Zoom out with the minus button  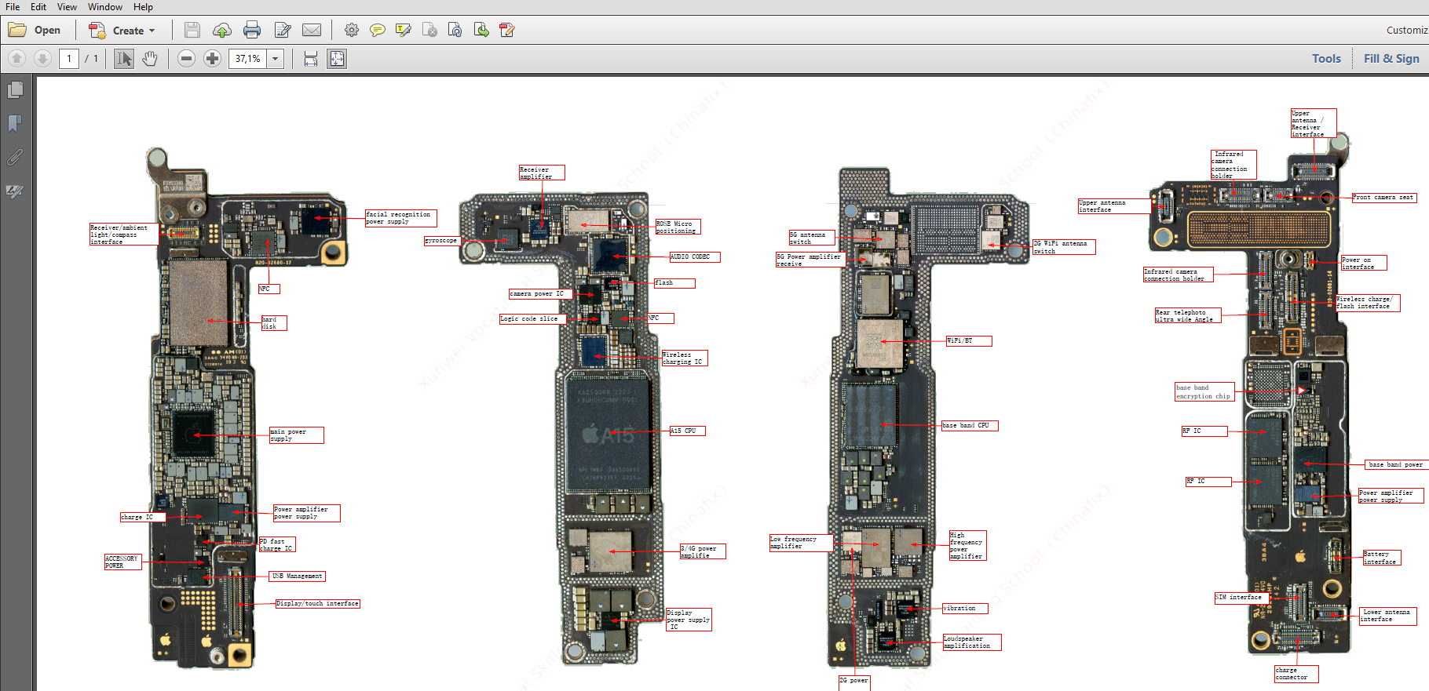coord(186,59)
